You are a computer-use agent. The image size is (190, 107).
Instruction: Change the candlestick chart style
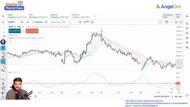tap(28, 22)
